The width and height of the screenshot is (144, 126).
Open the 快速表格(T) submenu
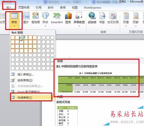pos(33,98)
